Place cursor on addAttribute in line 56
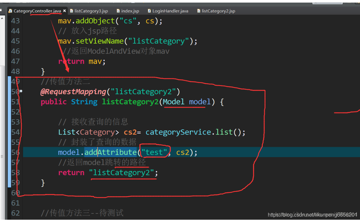The image size is (360, 221). pos(111,152)
